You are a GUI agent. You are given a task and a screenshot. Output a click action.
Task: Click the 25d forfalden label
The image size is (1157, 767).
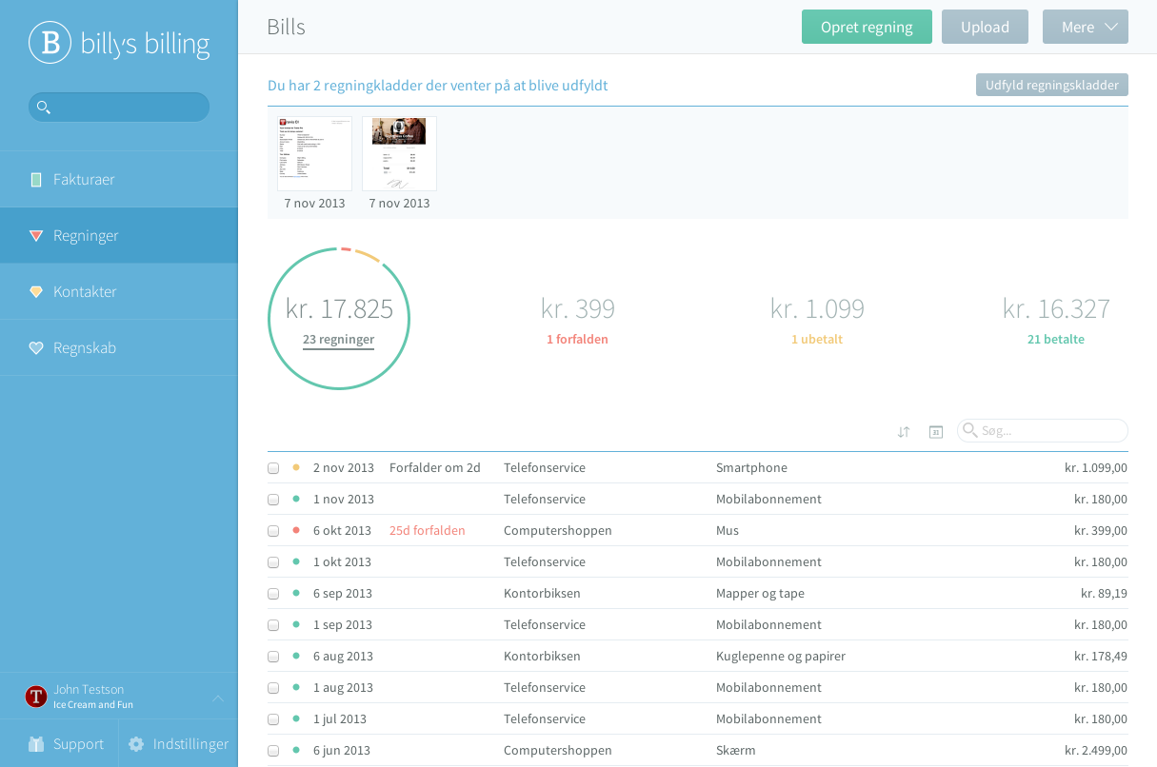(428, 531)
